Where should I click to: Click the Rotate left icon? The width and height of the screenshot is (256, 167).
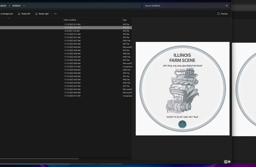tap(19, 14)
